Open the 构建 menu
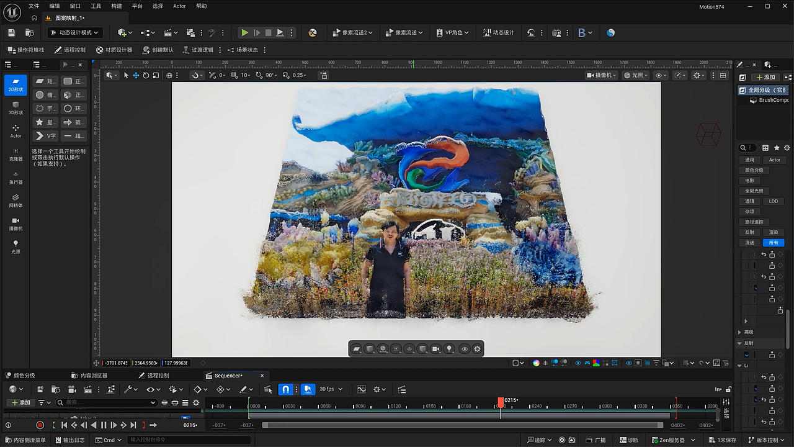The image size is (794, 447). (x=117, y=6)
